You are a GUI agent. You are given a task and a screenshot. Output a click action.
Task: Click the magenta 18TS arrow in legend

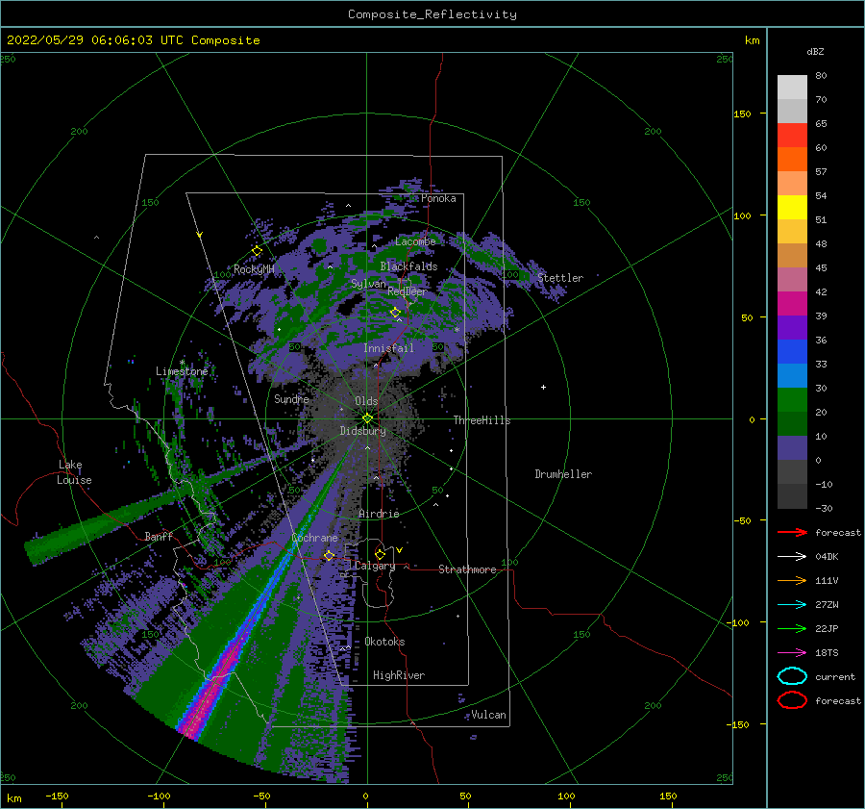tap(792, 653)
